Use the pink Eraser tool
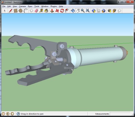This screenshot has height=117, width=135. click(x=36, y=11)
